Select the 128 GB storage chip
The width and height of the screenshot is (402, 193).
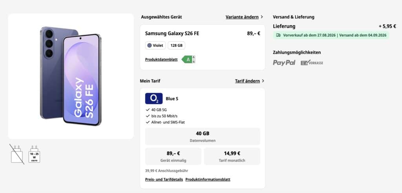tap(176, 45)
